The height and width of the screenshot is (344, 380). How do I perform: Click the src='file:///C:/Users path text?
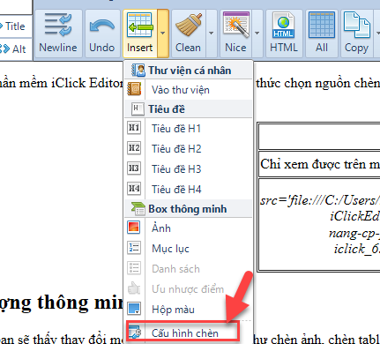(320, 200)
